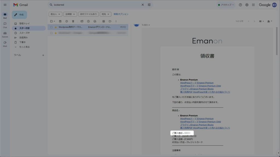
Task: Open the アクティブ status dropdown
Action: pyautogui.click(x=226, y=5)
